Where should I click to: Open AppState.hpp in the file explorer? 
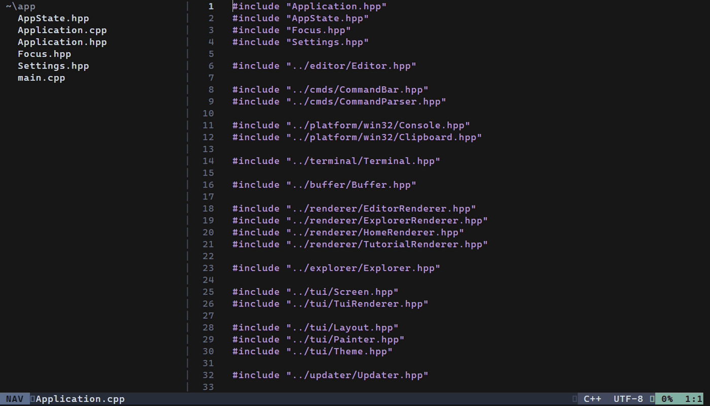click(53, 18)
